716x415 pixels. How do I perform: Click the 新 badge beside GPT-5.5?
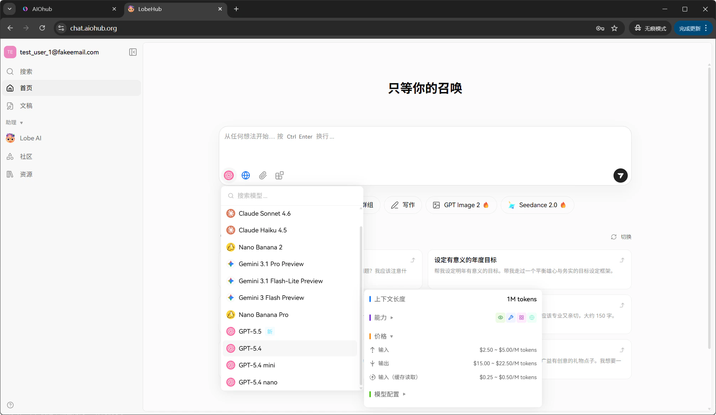click(x=270, y=332)
